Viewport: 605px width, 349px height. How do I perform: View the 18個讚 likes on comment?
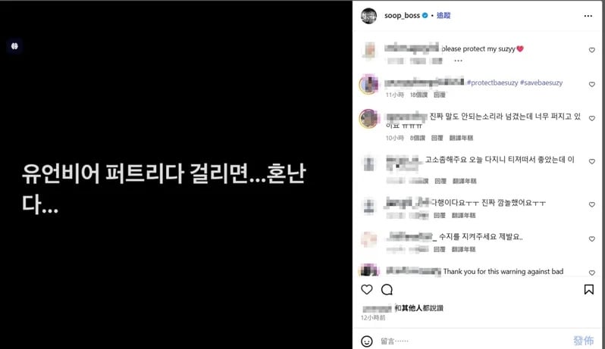pos(418,95)
